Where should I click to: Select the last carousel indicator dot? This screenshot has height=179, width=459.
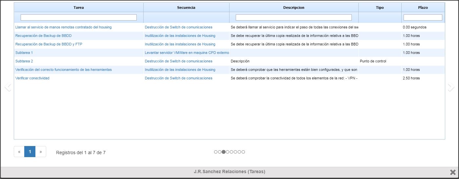click(x=243, y=152)
